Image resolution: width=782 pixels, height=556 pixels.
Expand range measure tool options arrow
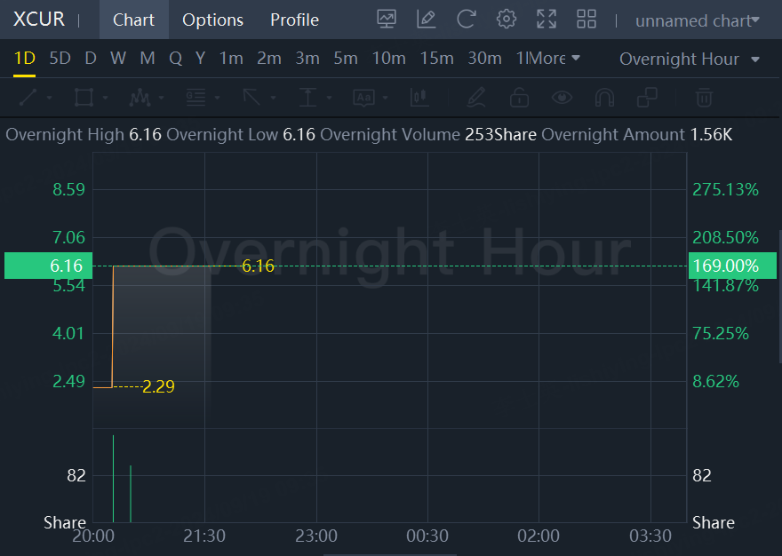[x=329, y=98]
